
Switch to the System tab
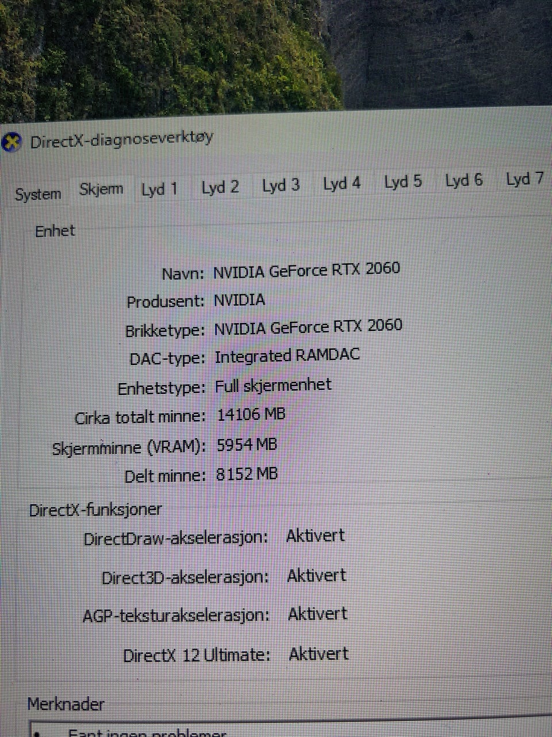point(38,194)
